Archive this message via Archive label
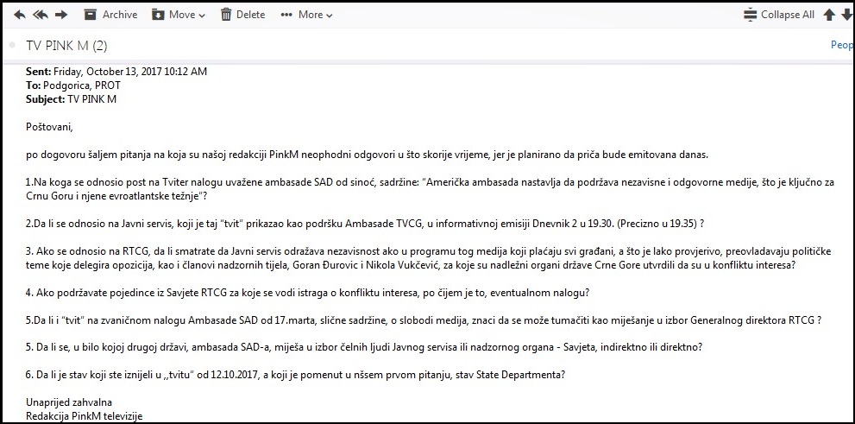Screen dimensions: 855x424 pyautogui.click(x=120, y=15)
